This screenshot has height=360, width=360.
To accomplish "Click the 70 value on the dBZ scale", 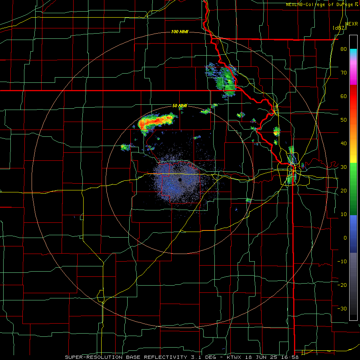I will point(344,73).
